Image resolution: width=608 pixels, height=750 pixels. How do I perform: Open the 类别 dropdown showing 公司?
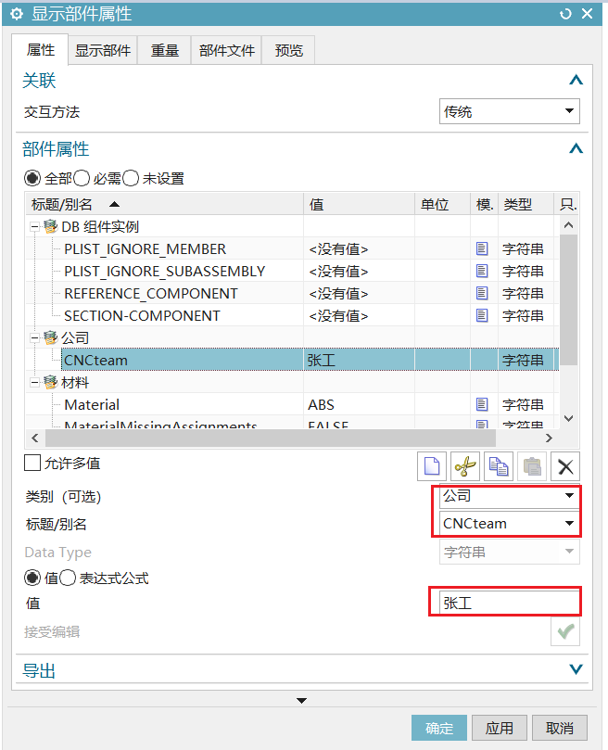pos(510,496)
